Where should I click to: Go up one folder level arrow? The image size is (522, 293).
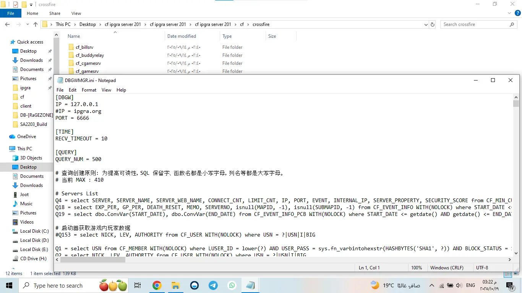tap(36, 24)
